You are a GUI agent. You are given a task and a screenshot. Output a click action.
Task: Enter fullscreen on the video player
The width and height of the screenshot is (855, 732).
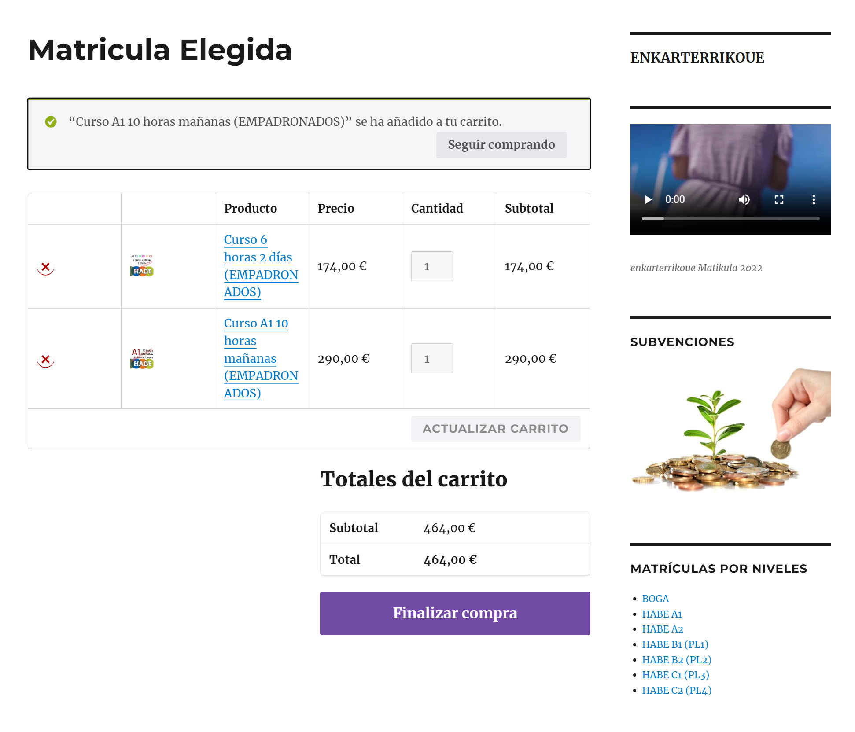[779, 199]
